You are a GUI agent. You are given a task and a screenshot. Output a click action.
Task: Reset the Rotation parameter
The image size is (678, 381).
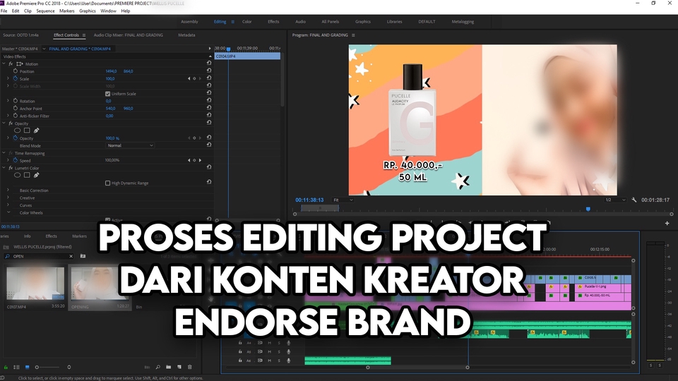209,100
